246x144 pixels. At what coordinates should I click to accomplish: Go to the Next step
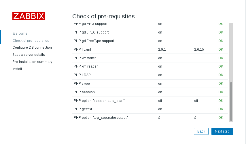222,131
